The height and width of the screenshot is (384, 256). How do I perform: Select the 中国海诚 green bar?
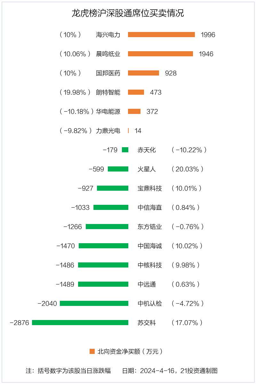click(x=103, y=246)
